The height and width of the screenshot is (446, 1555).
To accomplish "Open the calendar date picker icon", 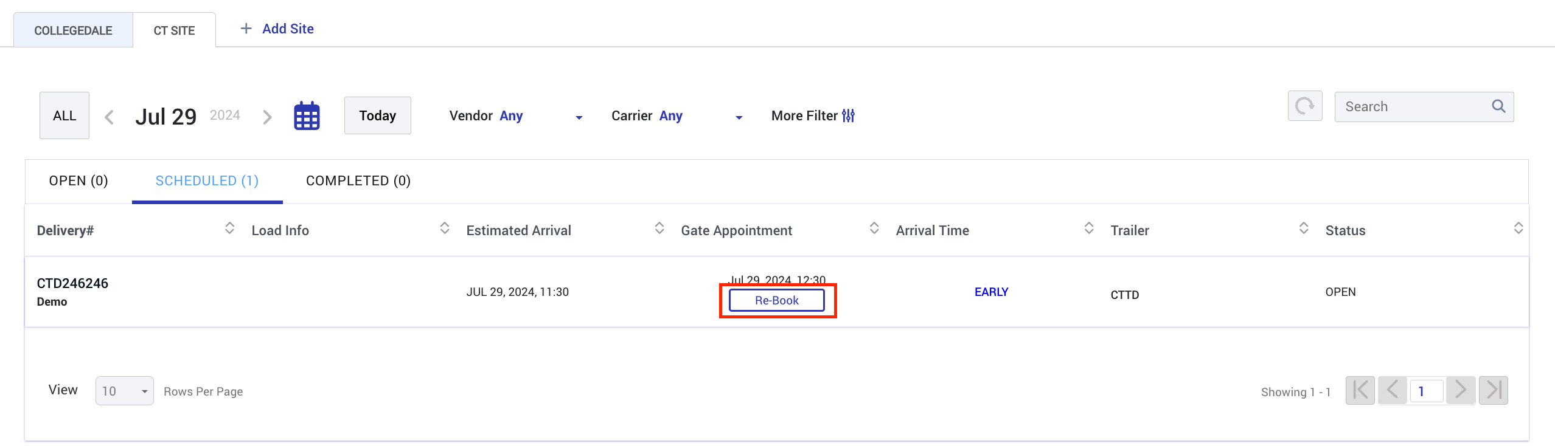I will point(307,115).
